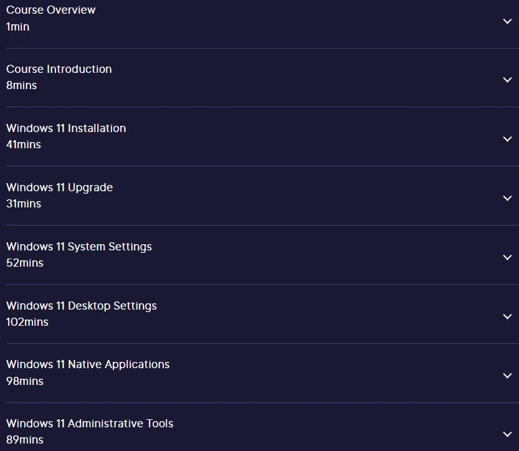Click the 102mins duration label
519x451 pixels.
pos(27,322)
